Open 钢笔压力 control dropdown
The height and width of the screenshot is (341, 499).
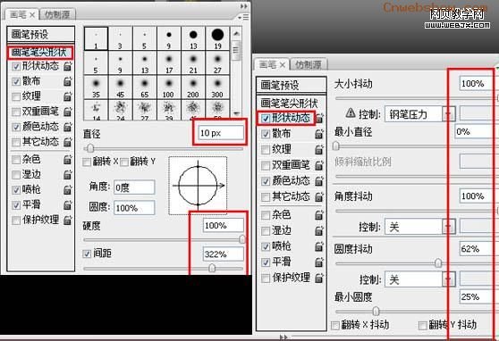pyautogui.click(x=448, y=113)
